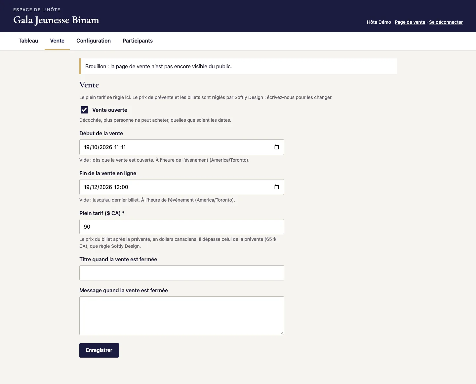Open calendar picker for Fin de la vente
The image size is (476, 384).
(277, 187)
